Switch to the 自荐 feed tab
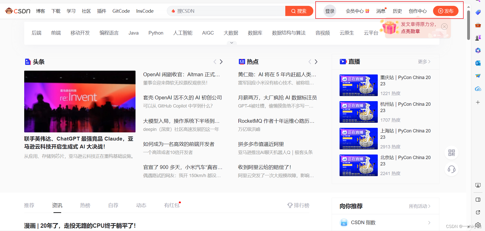 click(113, 205)
